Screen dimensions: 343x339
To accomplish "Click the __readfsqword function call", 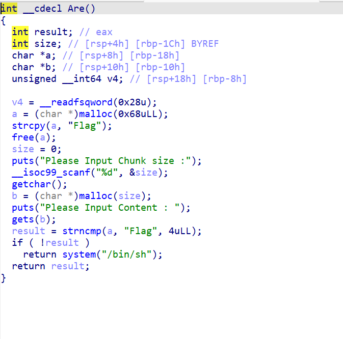I will pyautogui.click(x=76, y=102).
